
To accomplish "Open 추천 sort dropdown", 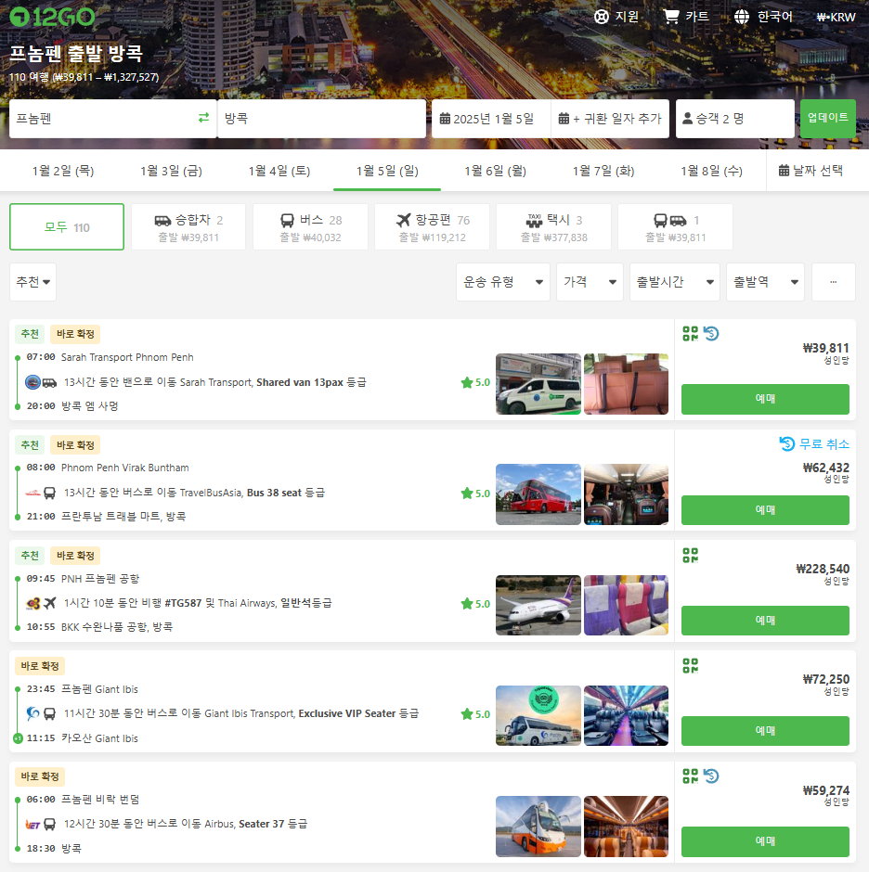I will point(32,282).
